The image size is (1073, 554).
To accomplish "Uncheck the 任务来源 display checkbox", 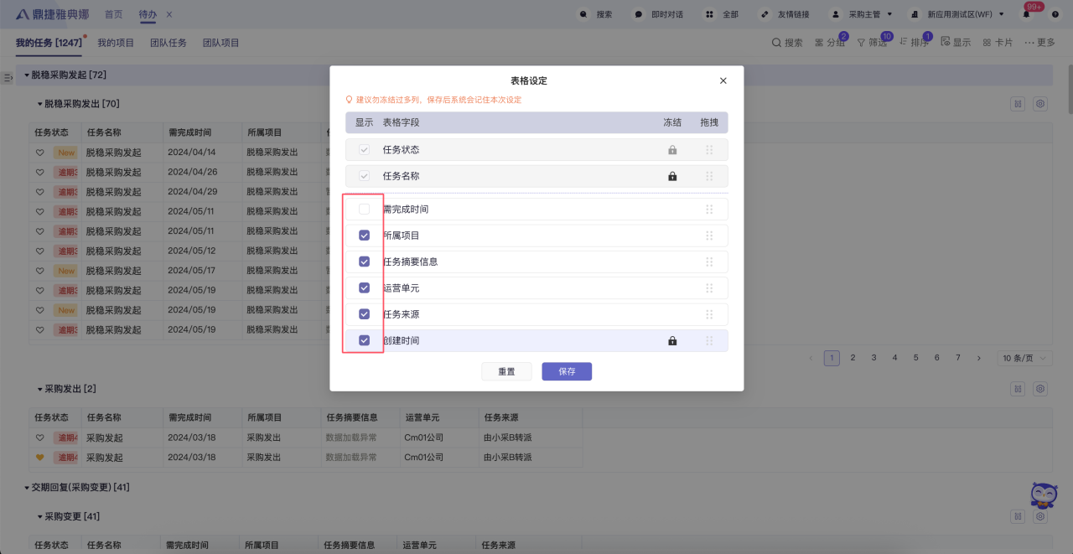I will tap(364, 314).
